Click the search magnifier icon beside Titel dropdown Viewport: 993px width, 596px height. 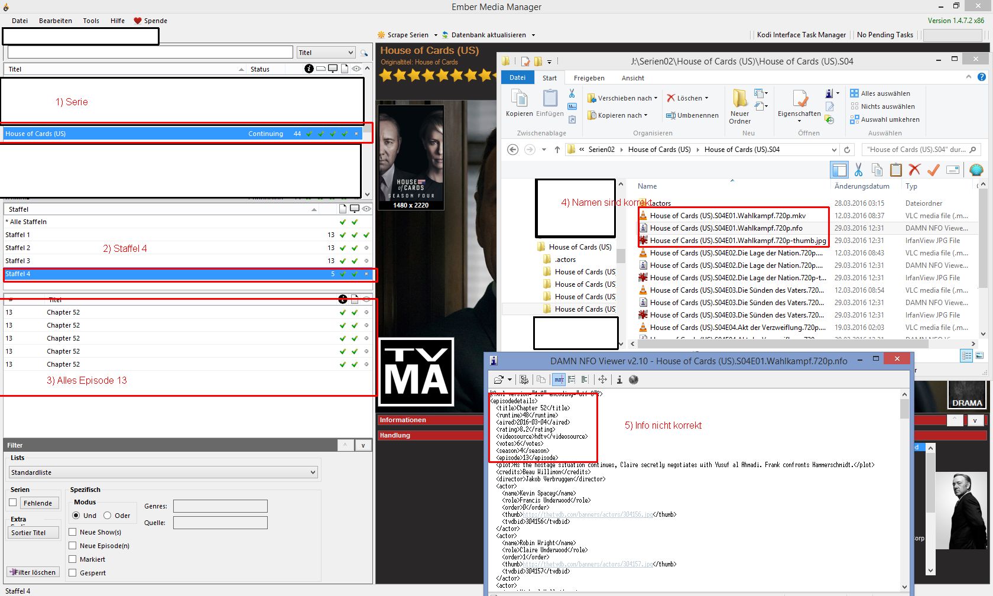(x=364, y=53)
